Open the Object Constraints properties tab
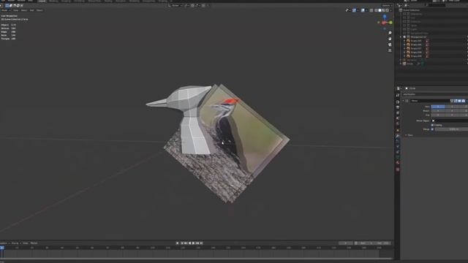The height and width of the screenshot is (263, 468). 398,152
